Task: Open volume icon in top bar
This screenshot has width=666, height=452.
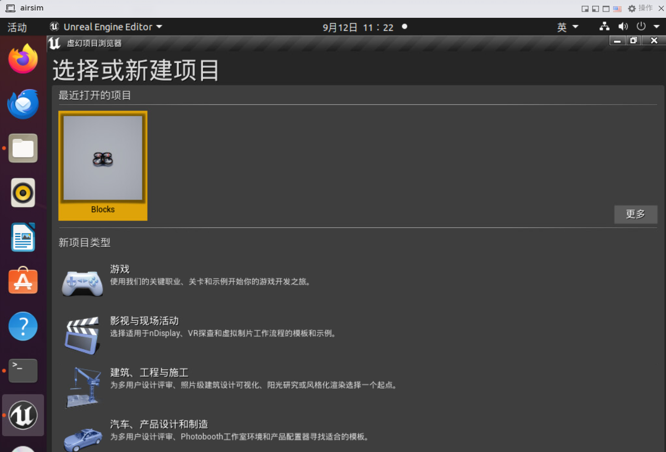Action: click(623, 27)
